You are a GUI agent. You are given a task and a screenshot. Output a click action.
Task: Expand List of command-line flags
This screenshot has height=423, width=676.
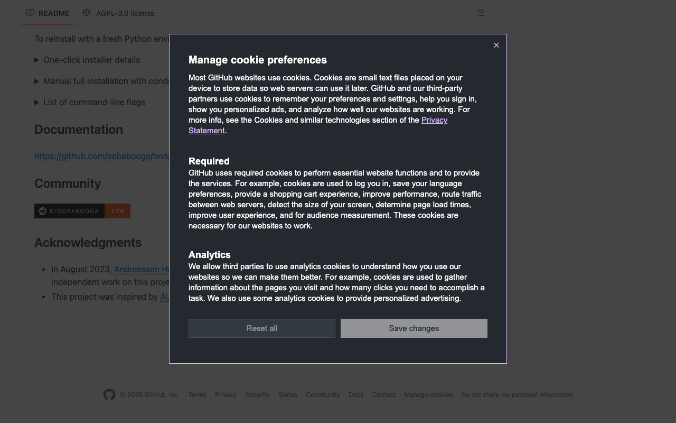click(90, 102)
